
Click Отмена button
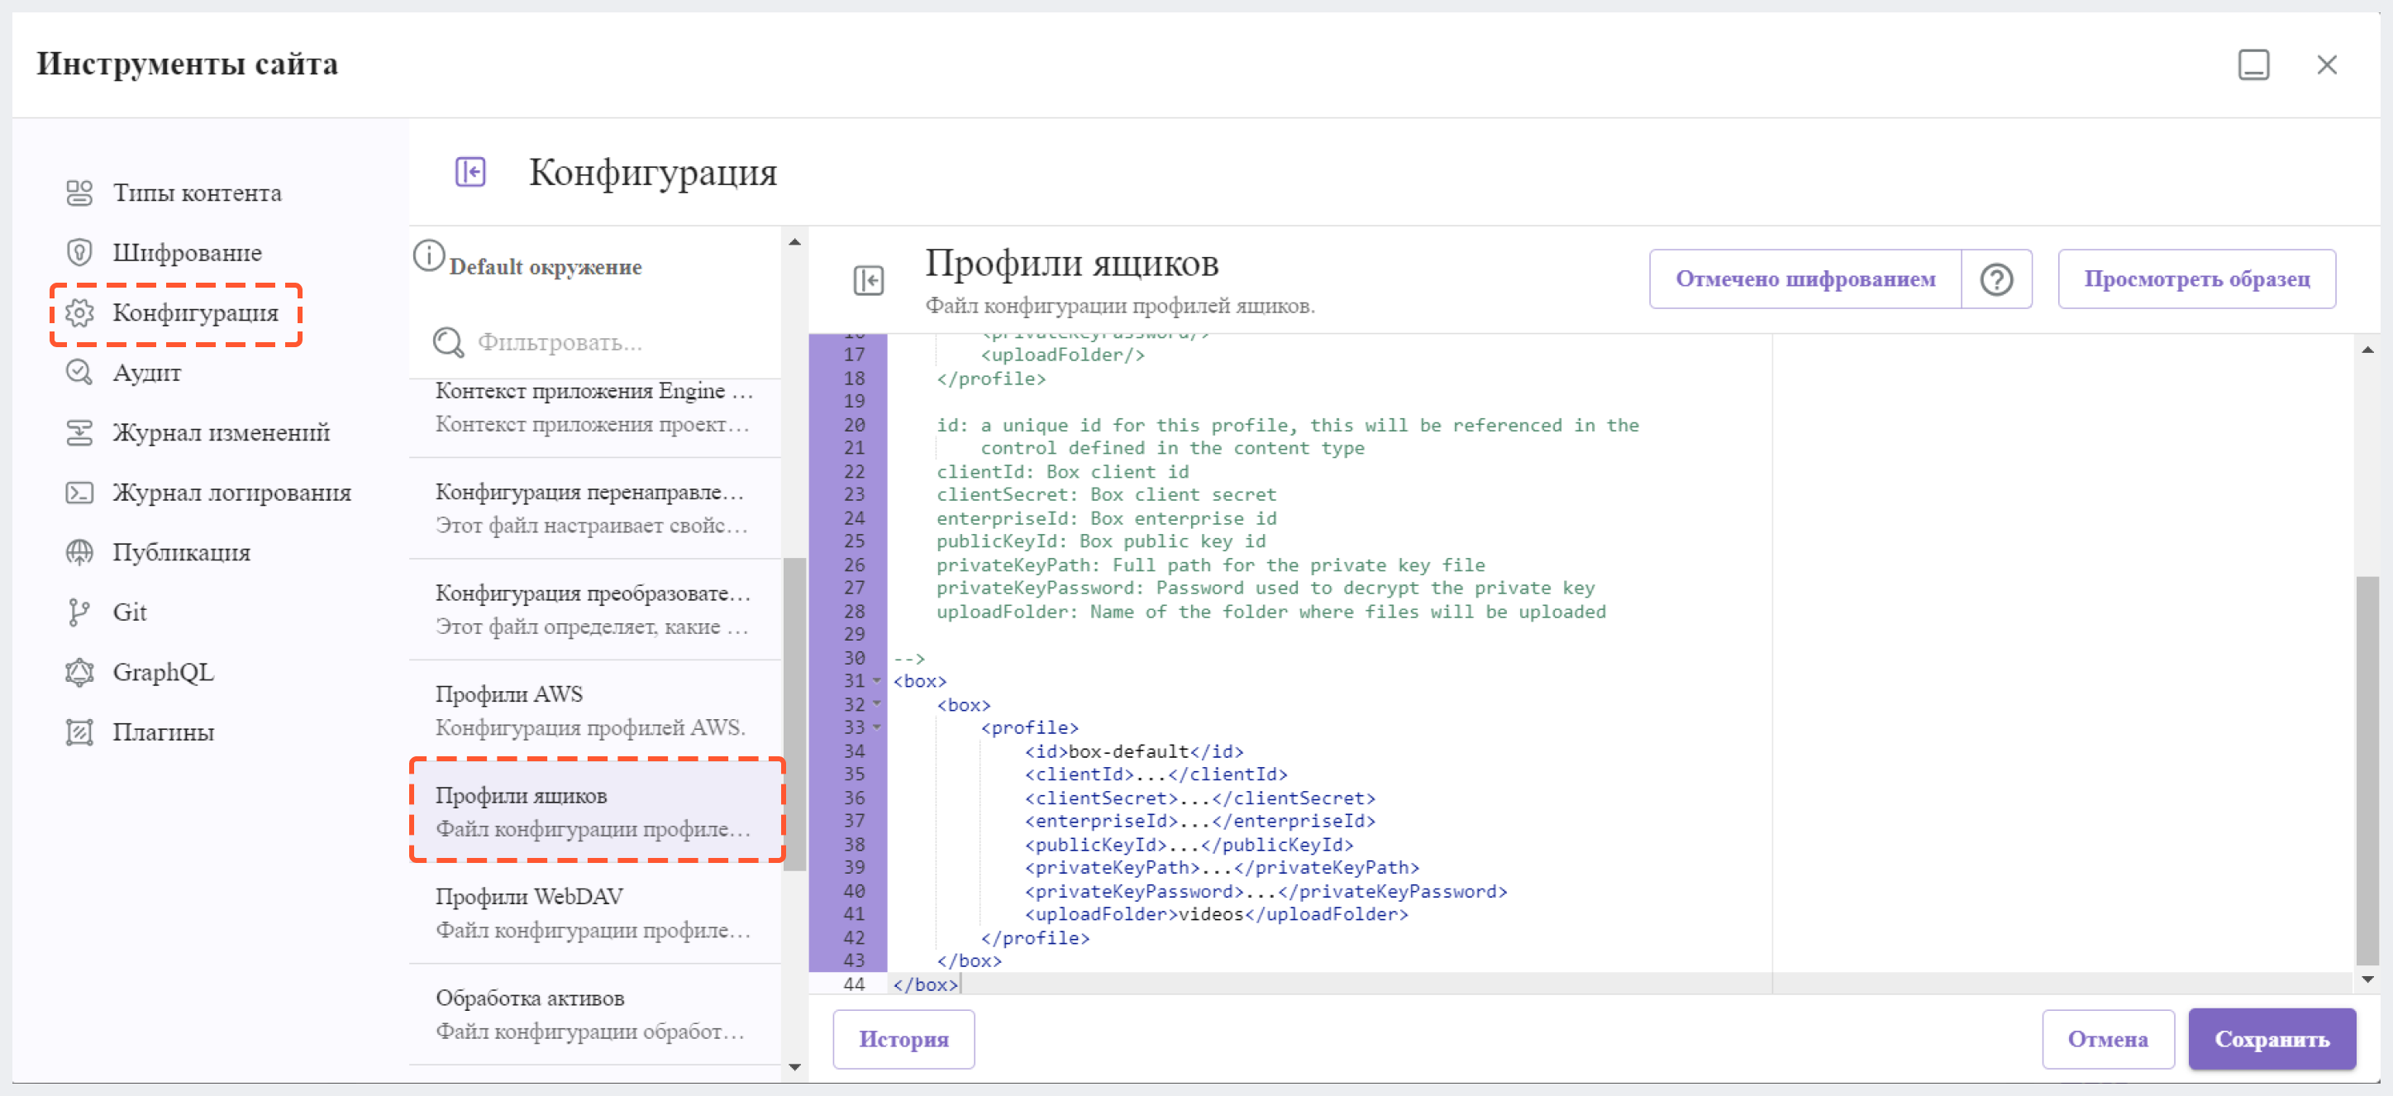pos(2107,1039)
